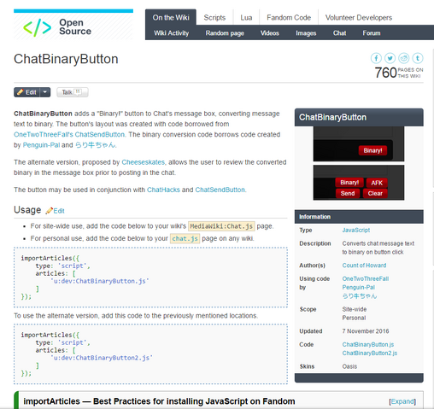Switch to the Scripts tab
The image size is (434, 409).
pos(214,18)
